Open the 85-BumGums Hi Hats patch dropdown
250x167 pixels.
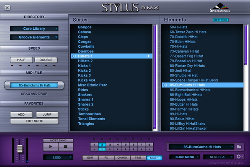click(201, 147)
